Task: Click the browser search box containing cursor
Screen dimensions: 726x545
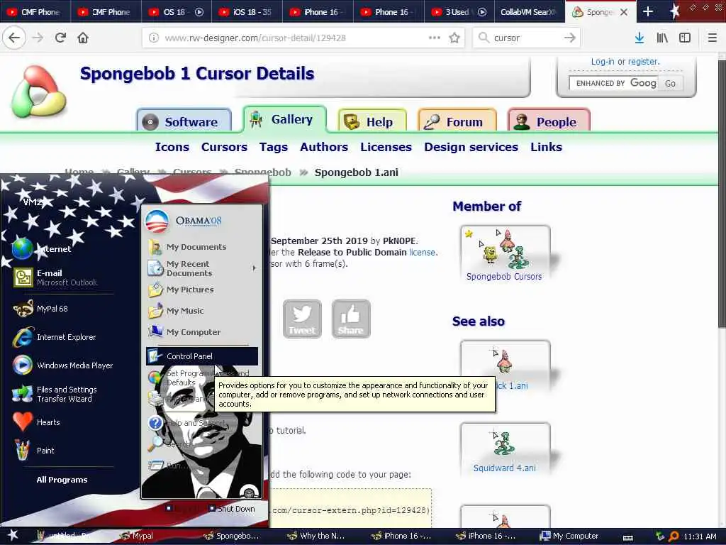Action: pos(525,38)
